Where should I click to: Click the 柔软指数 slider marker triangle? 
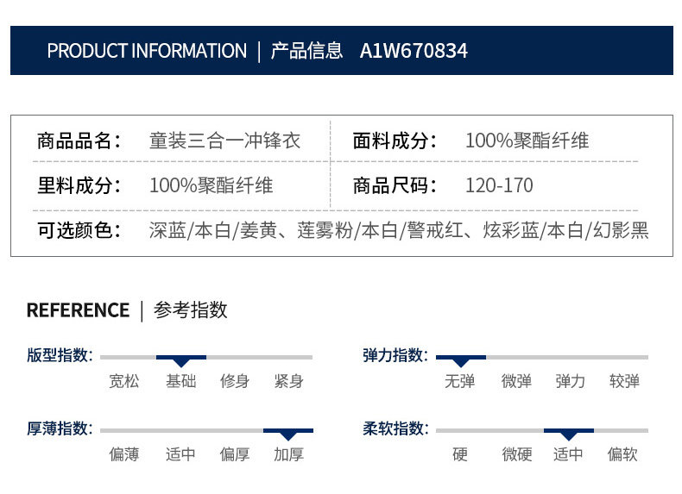pos(568,435)
